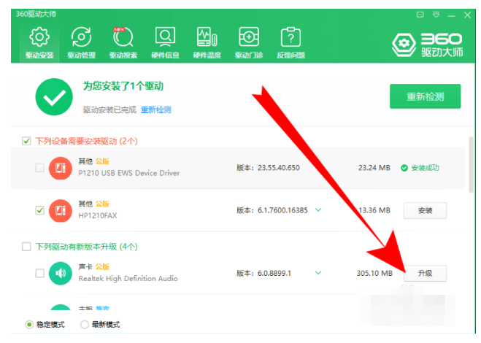Open the title bar main menu dropdown
This screenshot has height=343, width=481.
click(x=436, y=14)
